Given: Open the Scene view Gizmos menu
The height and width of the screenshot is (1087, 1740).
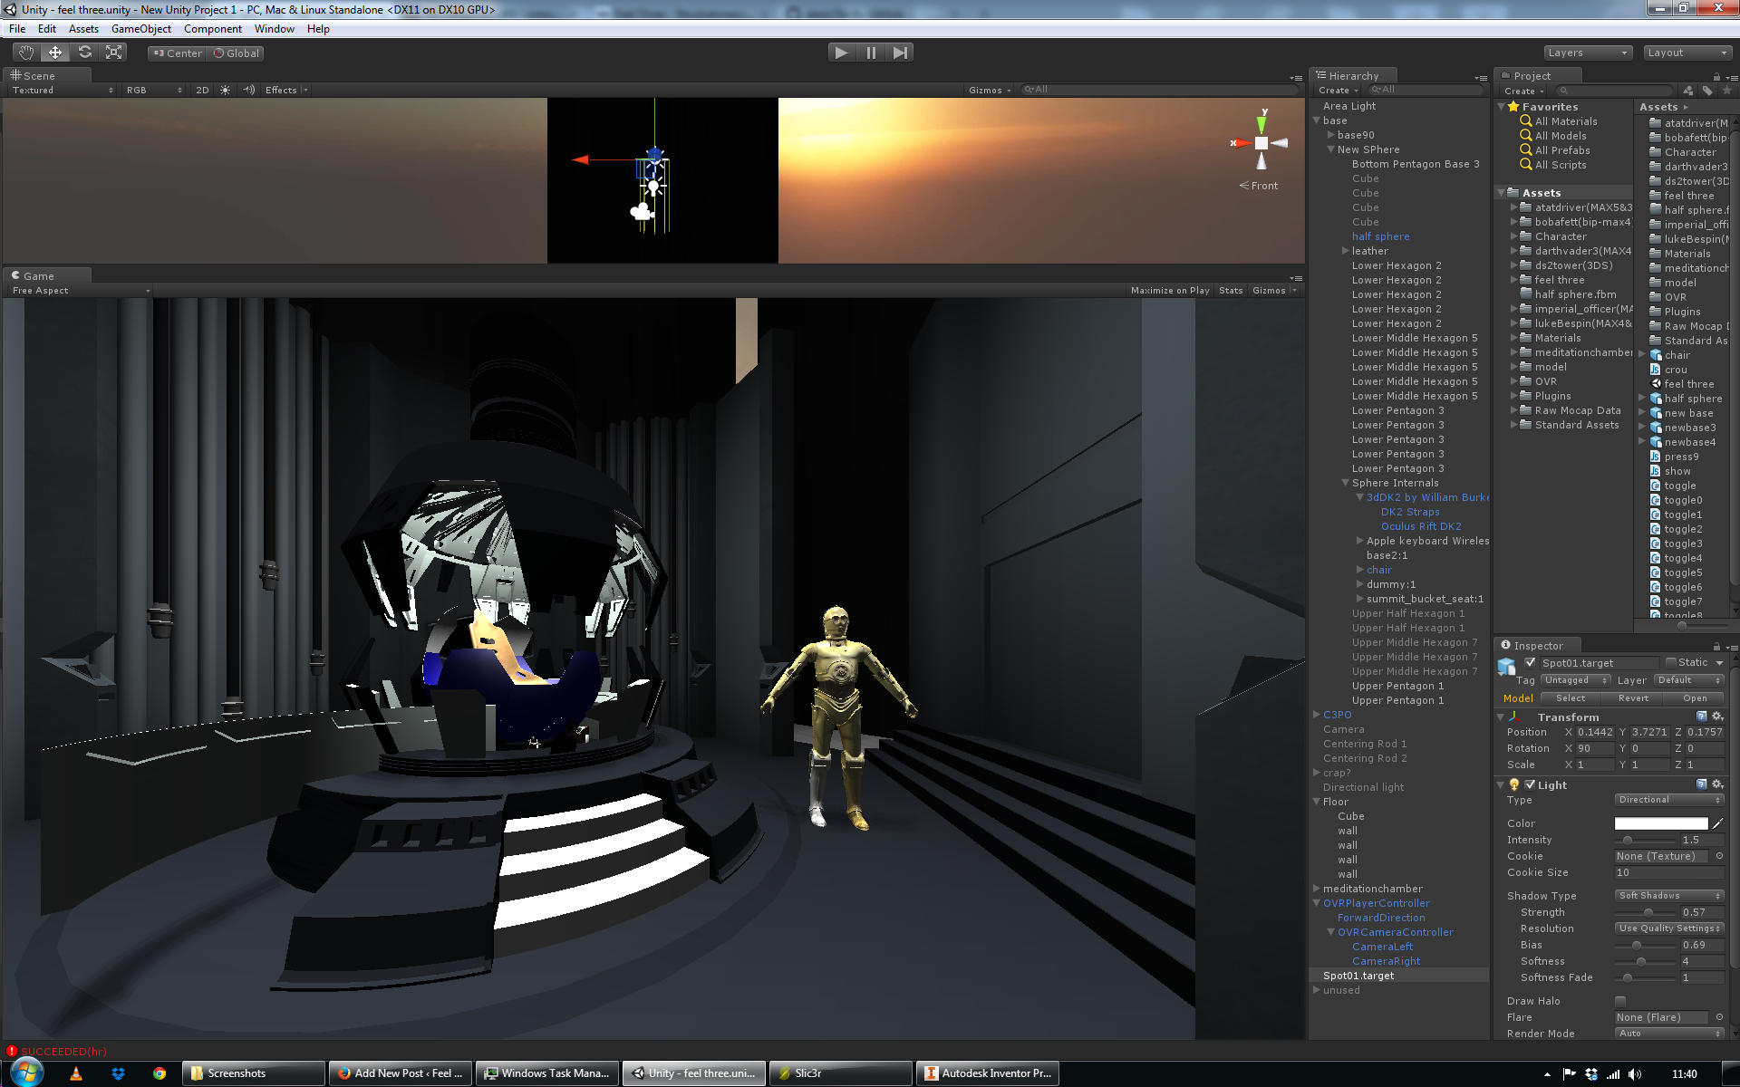Looking at the screenshot, I should coord(990,90).
